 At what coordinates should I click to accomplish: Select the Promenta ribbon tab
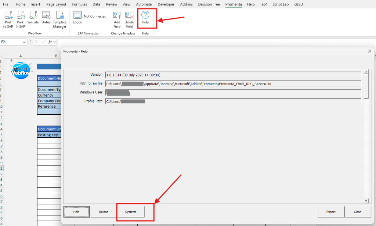tap(234, 4)
